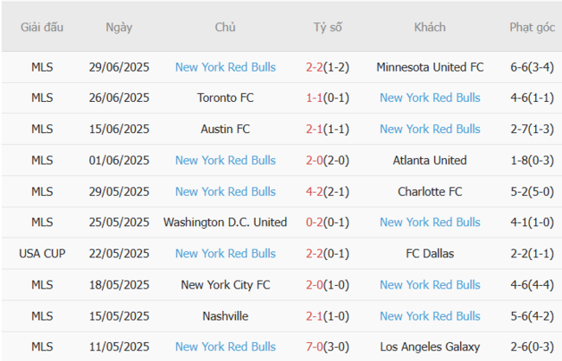Click the "Tỷ số" column header
This screenshot has height=361, width=562.
coord(328,27)
